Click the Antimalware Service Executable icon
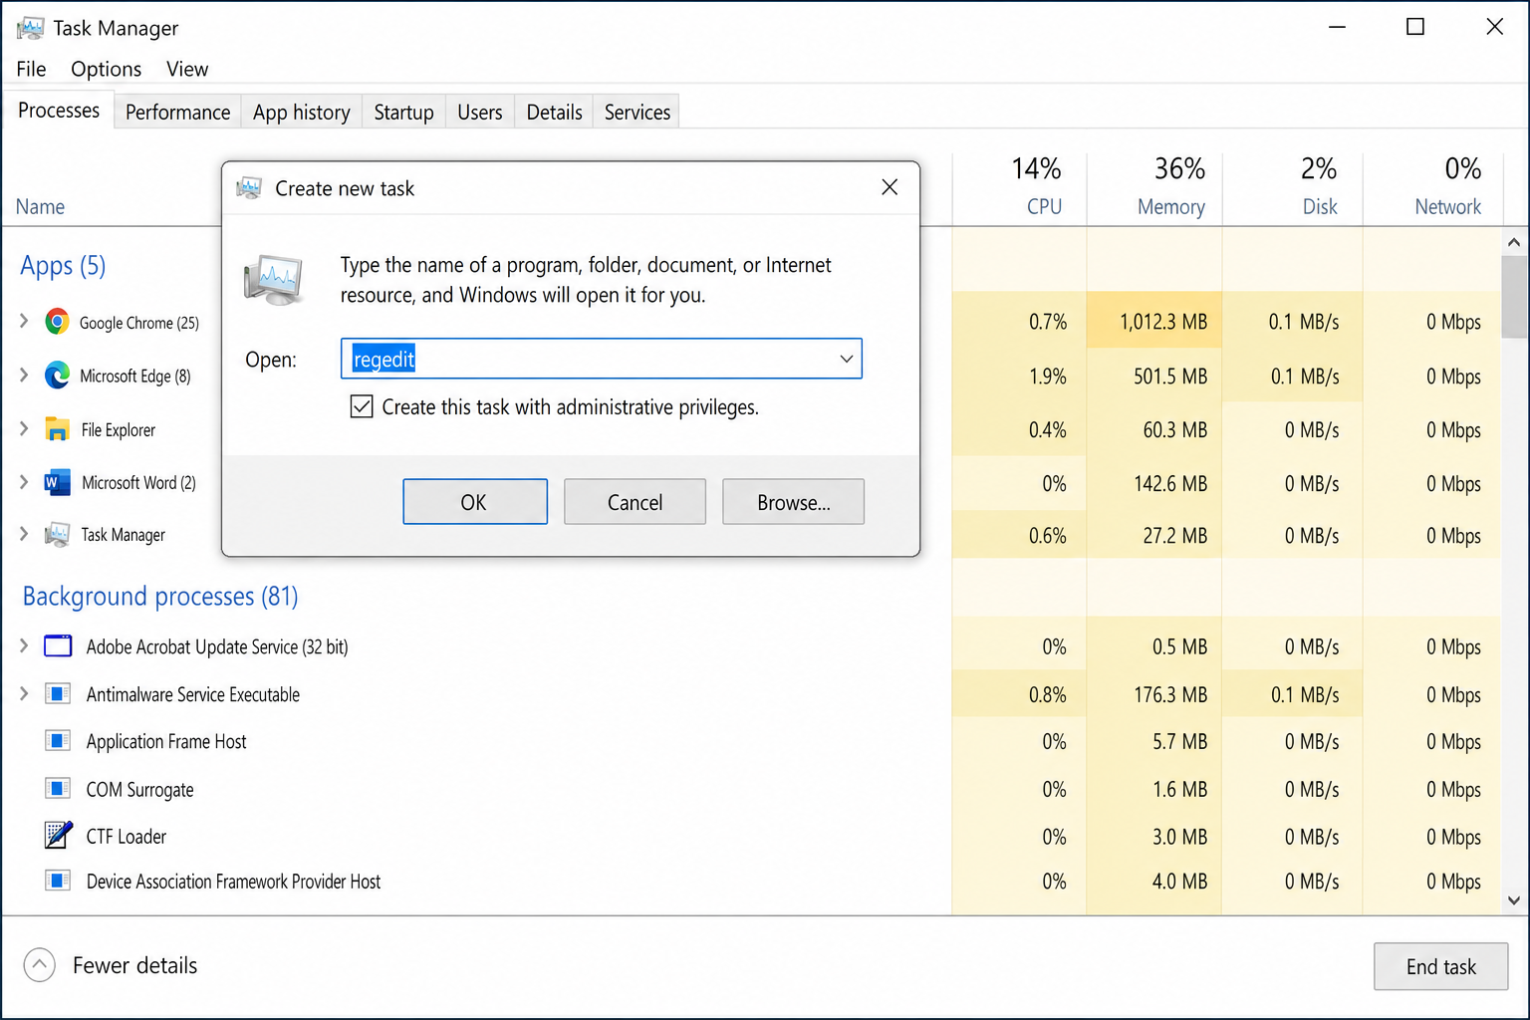Image resolution: width=1530 pixels, height=1020 pixels. 58,694
